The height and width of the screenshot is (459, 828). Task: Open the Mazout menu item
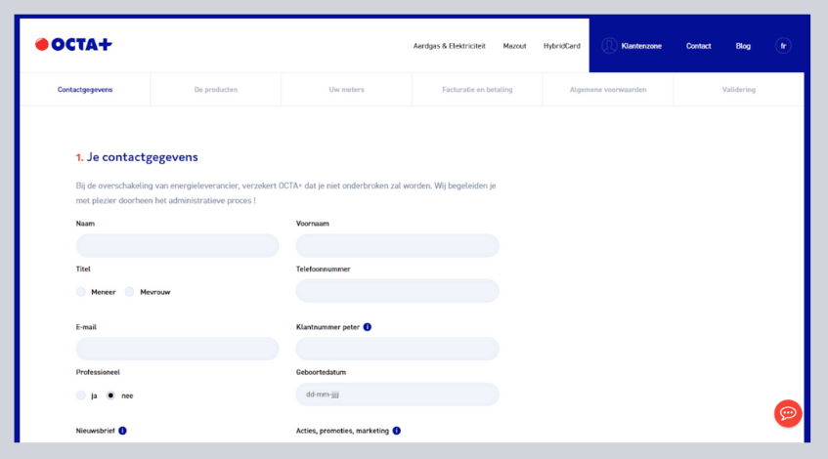pyautogui.click(x=514, y=46)
